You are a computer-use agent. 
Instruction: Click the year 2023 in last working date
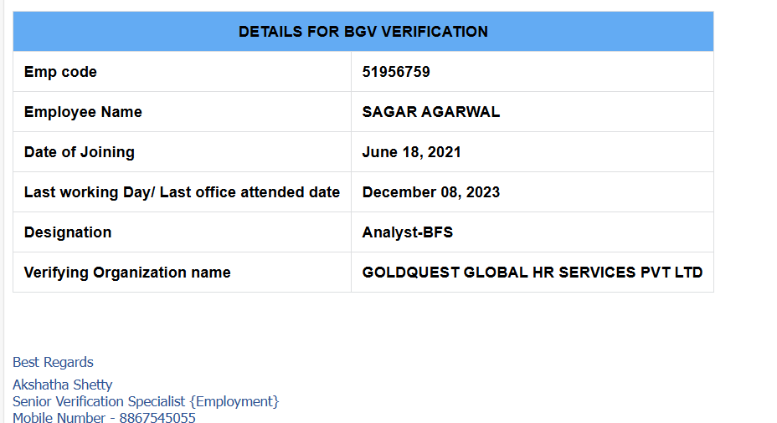pos(481,192)
